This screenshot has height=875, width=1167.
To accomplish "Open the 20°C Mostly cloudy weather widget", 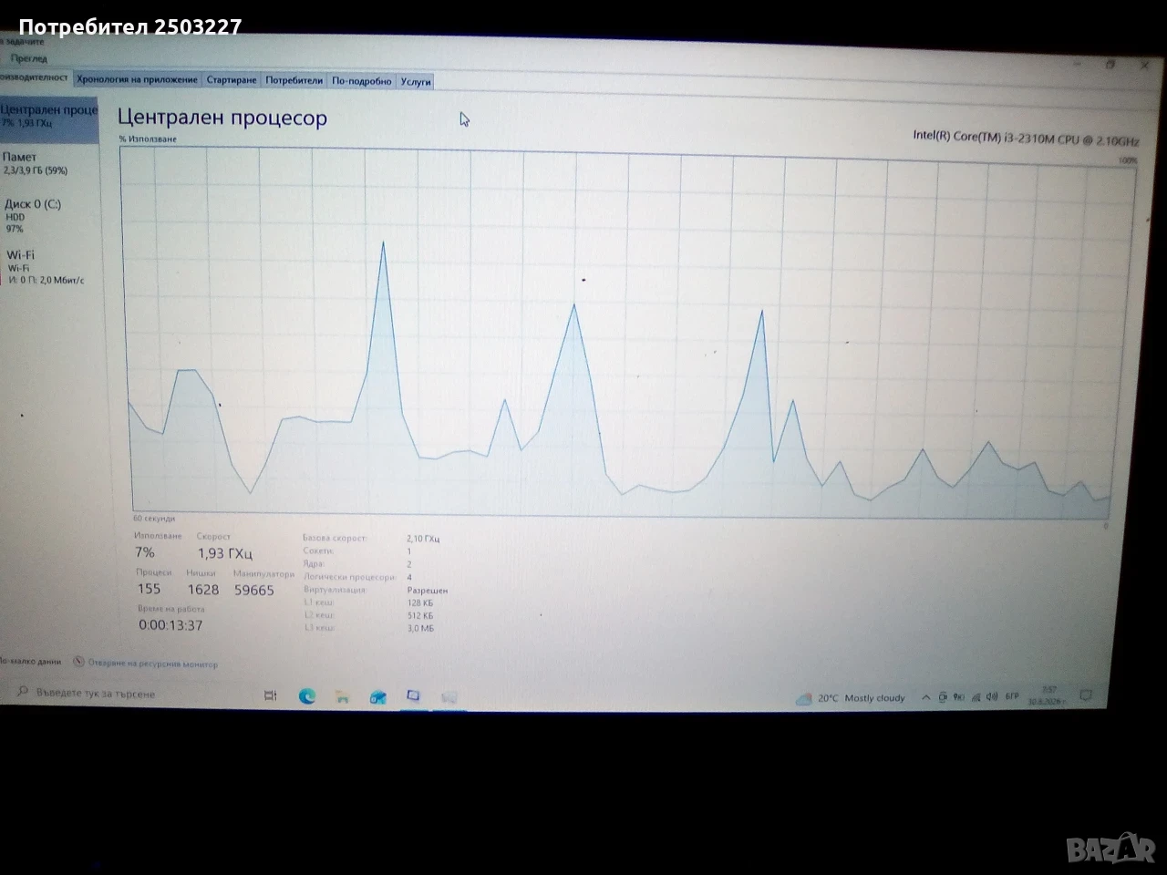I will 851,699.
